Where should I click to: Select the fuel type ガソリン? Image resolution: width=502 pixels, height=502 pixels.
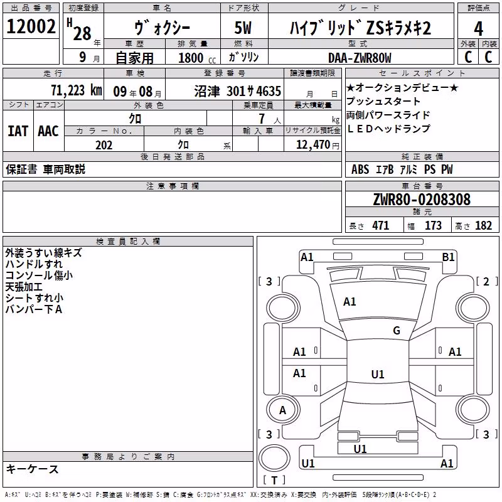tap(243, 57)
